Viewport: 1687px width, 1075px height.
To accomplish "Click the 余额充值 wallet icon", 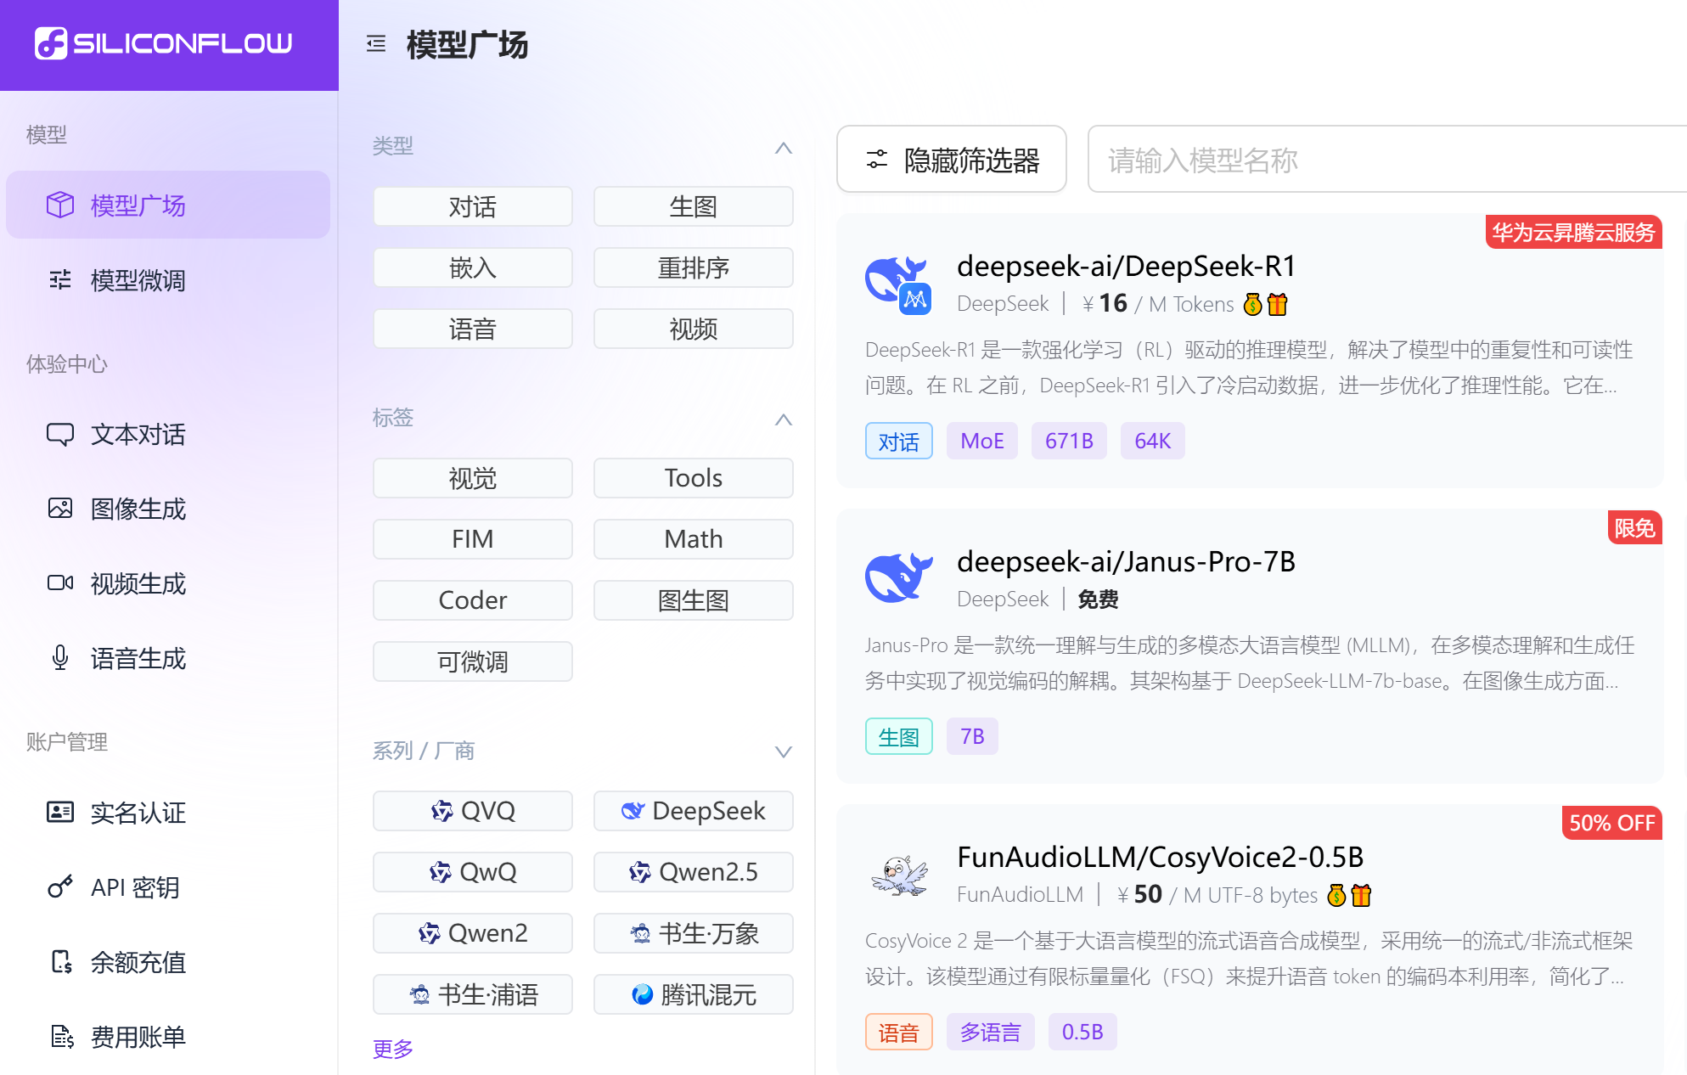I will (x=60, y=962).
